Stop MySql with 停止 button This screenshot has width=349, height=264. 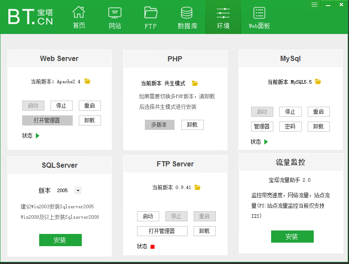290,112
